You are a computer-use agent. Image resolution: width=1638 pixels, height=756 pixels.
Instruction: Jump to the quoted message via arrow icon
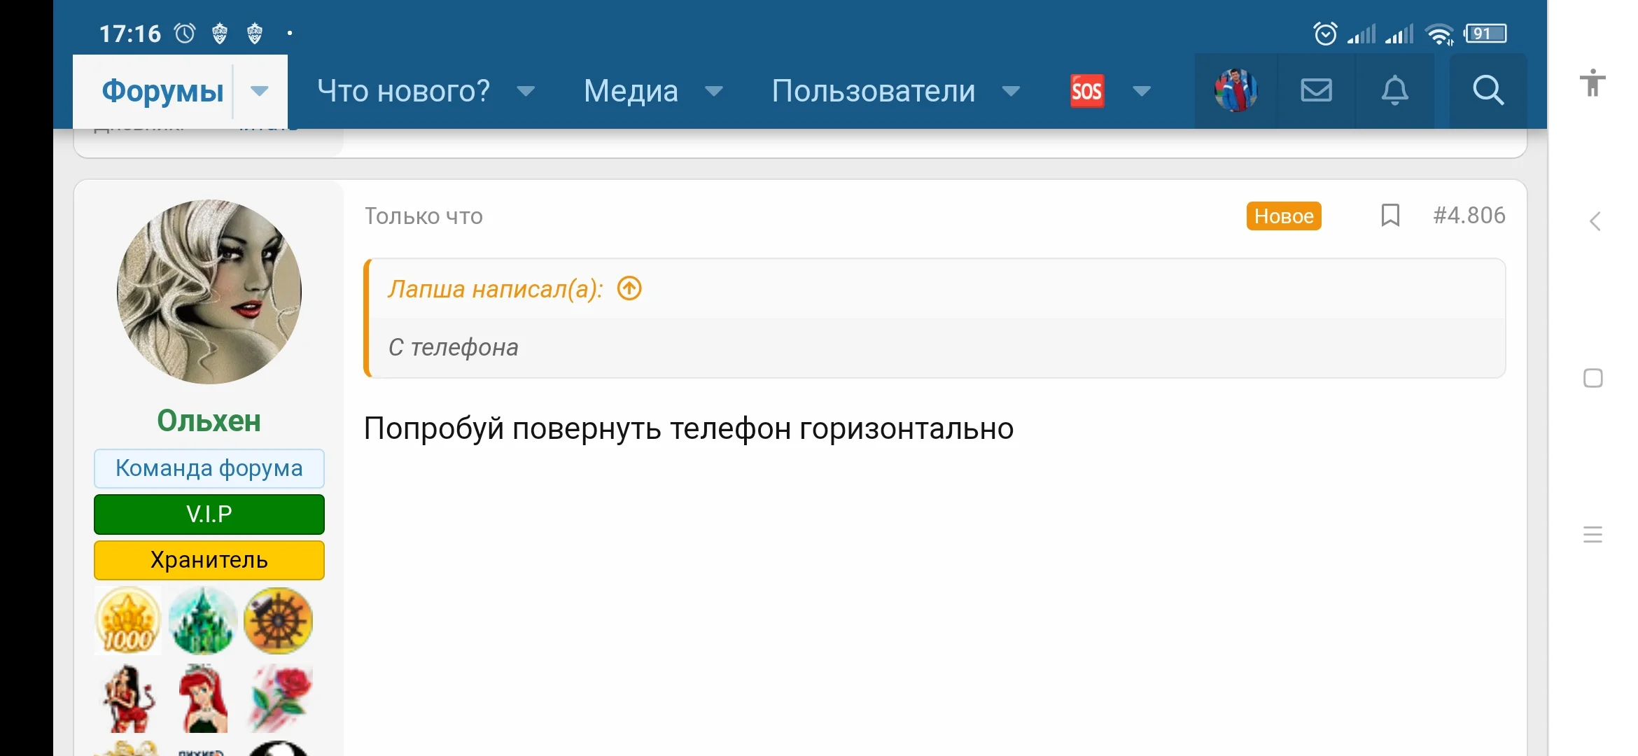(629, 288)
